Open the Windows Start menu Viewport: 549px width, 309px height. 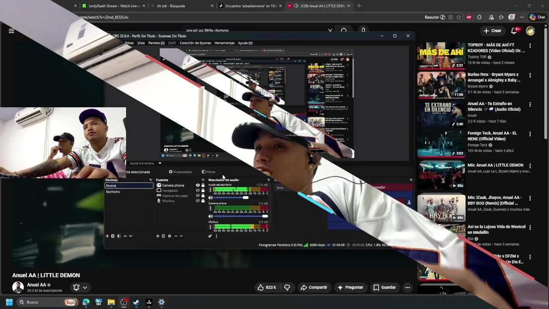(x=9, y=302)
